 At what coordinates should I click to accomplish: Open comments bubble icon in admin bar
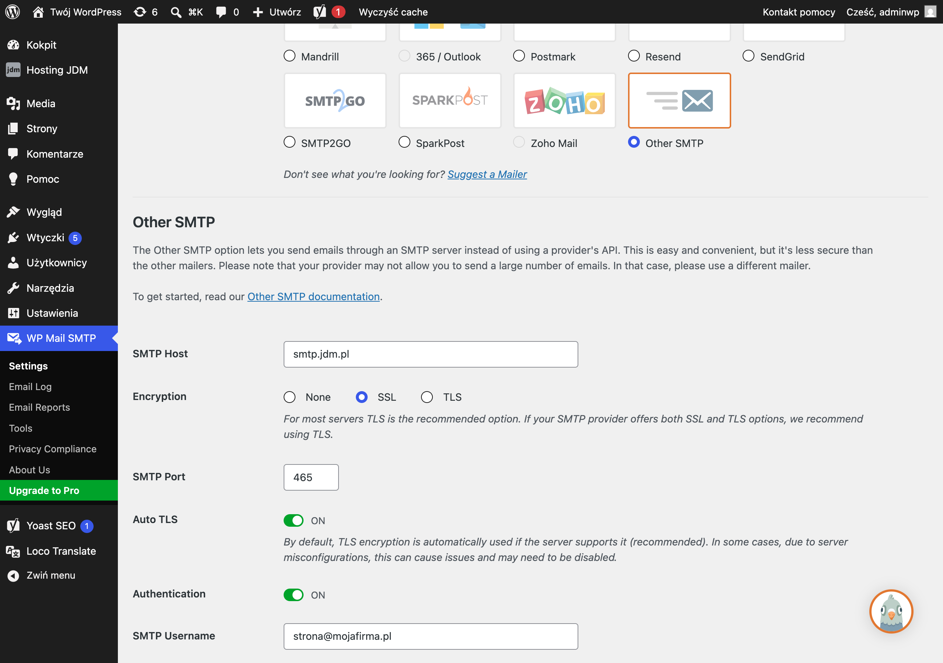pos(221,12)
